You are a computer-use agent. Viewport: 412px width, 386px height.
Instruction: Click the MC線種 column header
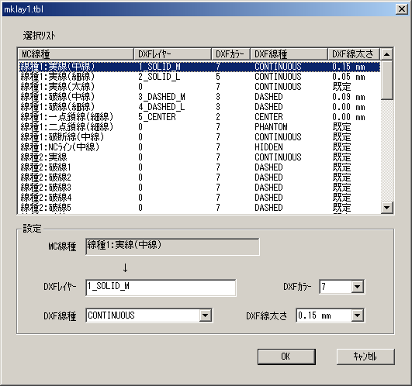[76, 54]
